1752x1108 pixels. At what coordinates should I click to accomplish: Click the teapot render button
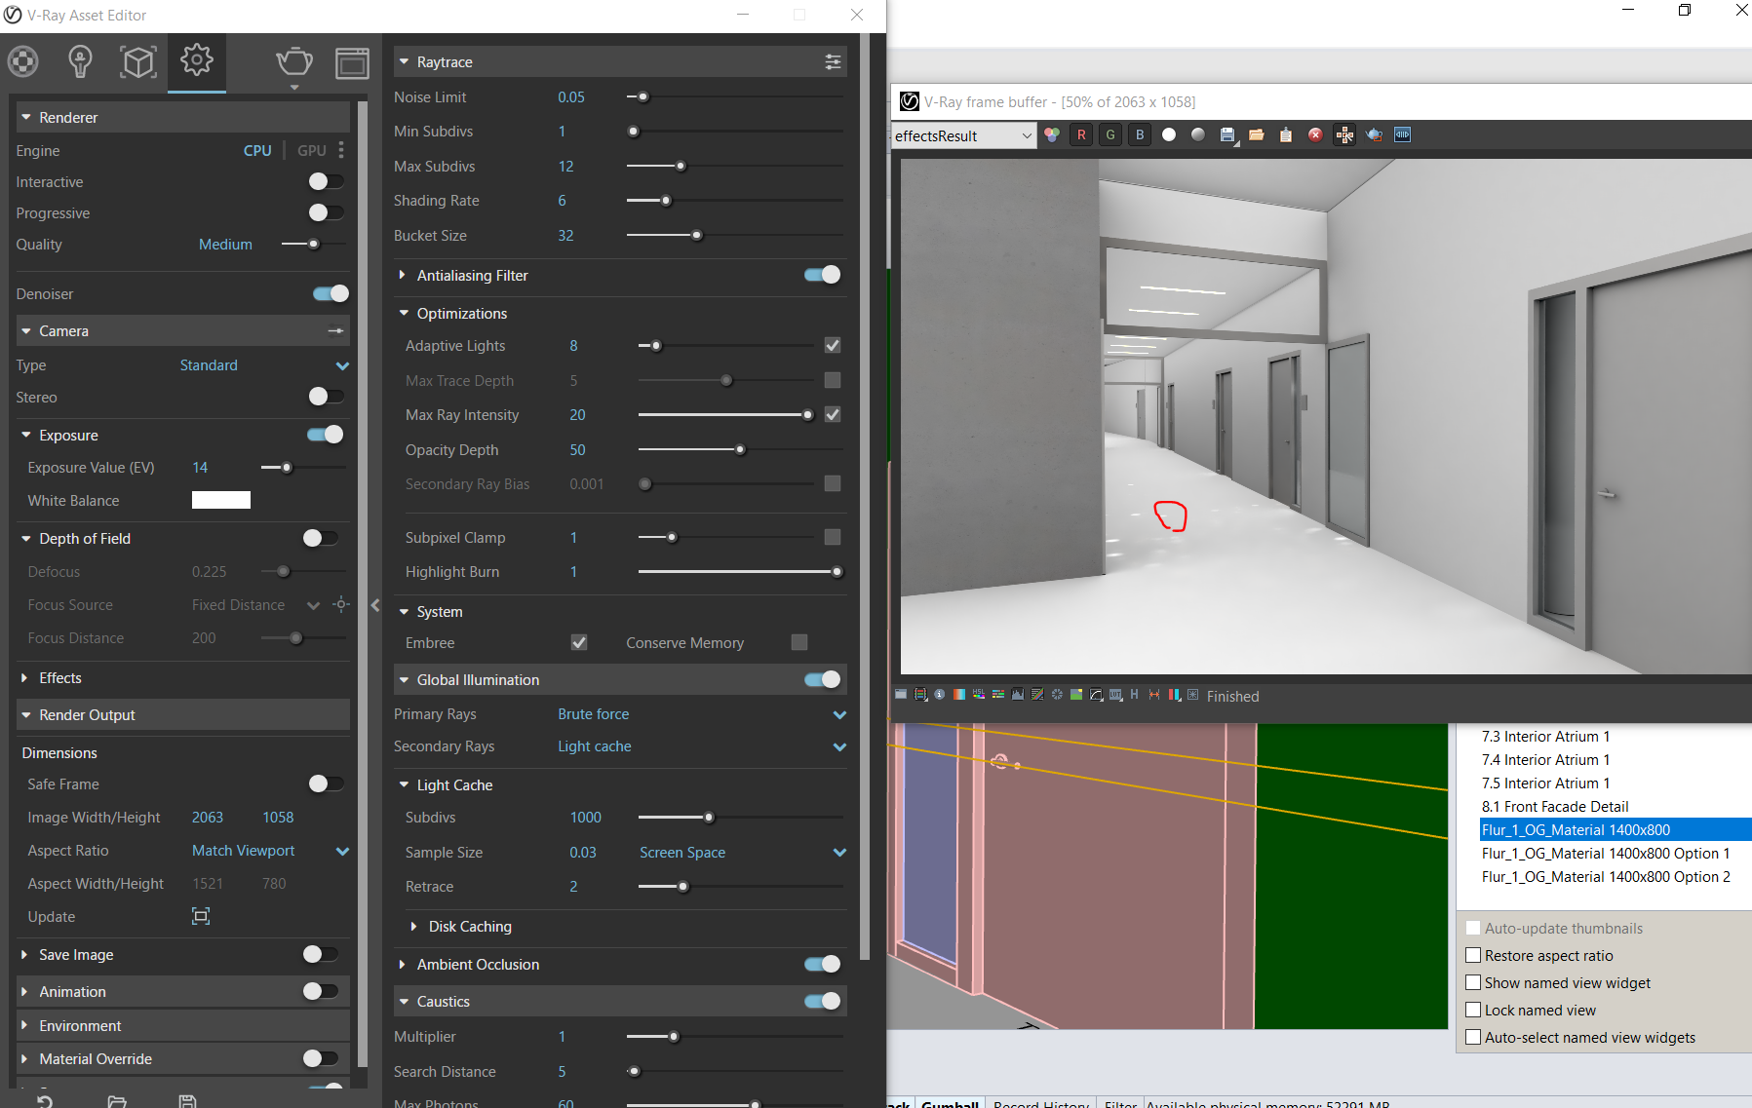(293, 62)
